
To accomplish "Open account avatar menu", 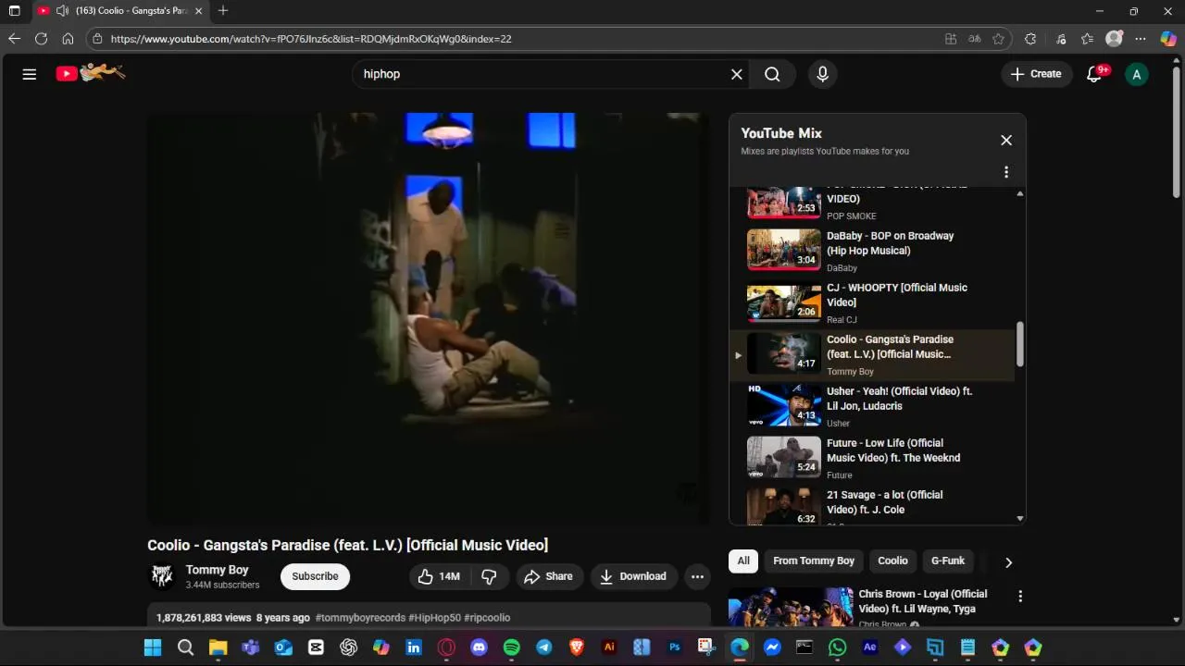I will tap(1136, 74).
